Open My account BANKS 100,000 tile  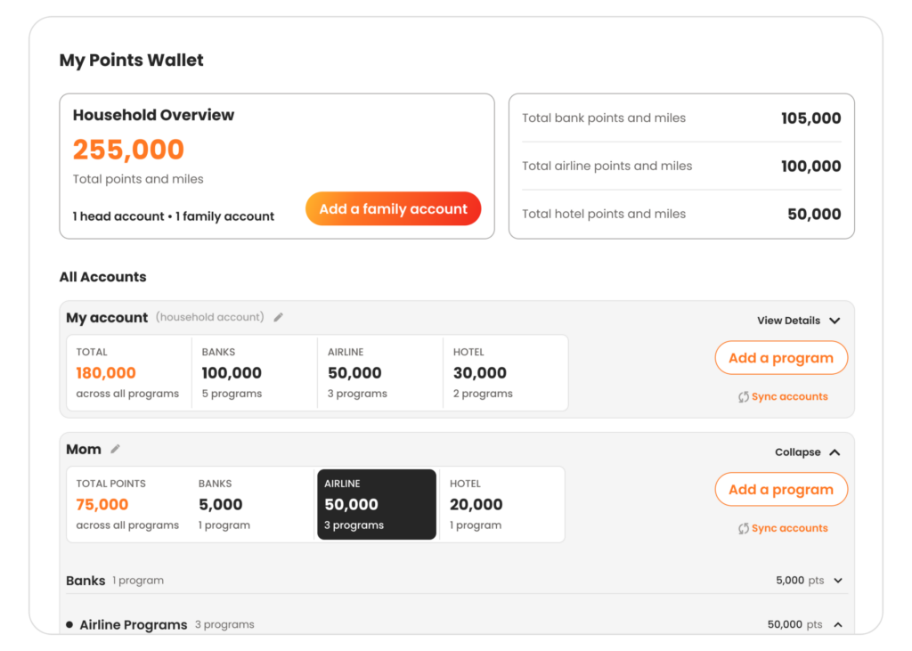255,373
